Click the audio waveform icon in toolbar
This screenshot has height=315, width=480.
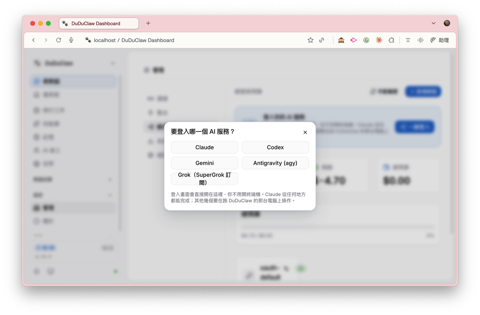coord(420,40)
